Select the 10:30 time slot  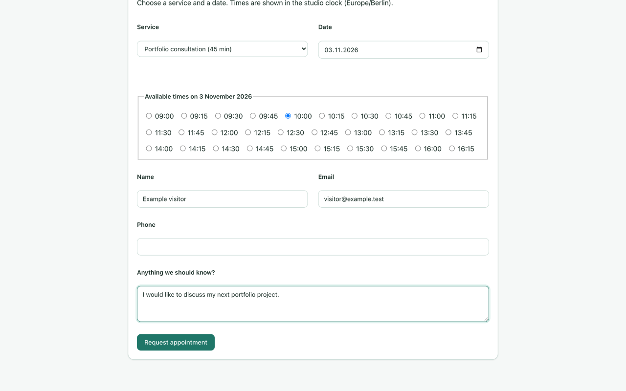point(355,116)
